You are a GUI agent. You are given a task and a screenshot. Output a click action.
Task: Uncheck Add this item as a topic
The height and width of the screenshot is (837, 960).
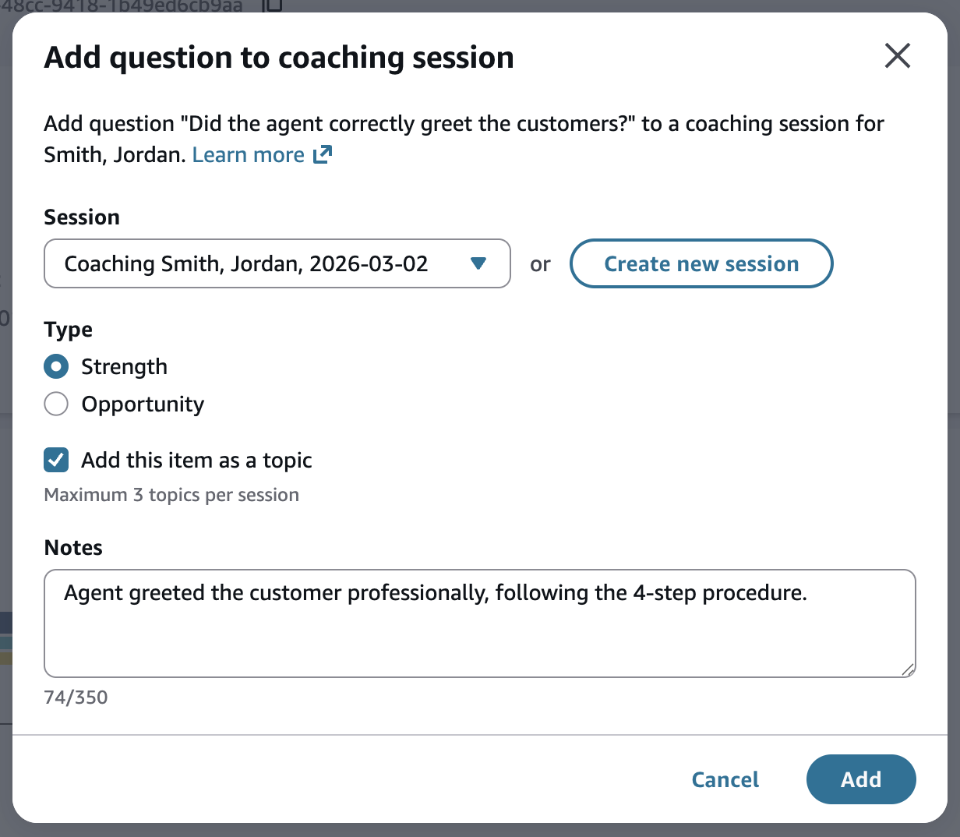click(55, 460)
